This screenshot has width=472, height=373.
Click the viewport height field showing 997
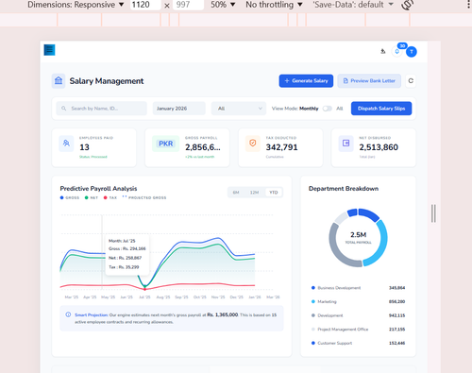[188, 5]
